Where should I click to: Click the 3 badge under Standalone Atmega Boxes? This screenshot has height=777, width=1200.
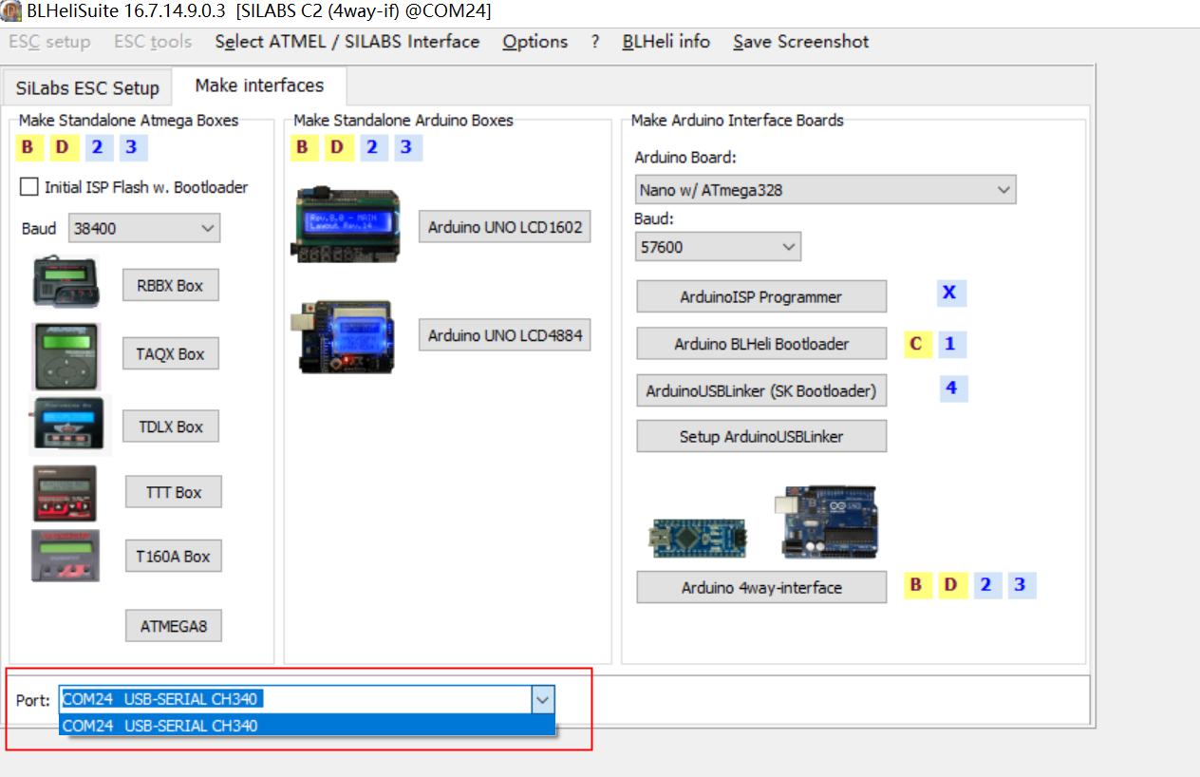tap(132, 147)
